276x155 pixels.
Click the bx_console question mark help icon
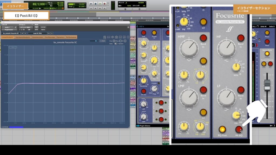[274, 126]
